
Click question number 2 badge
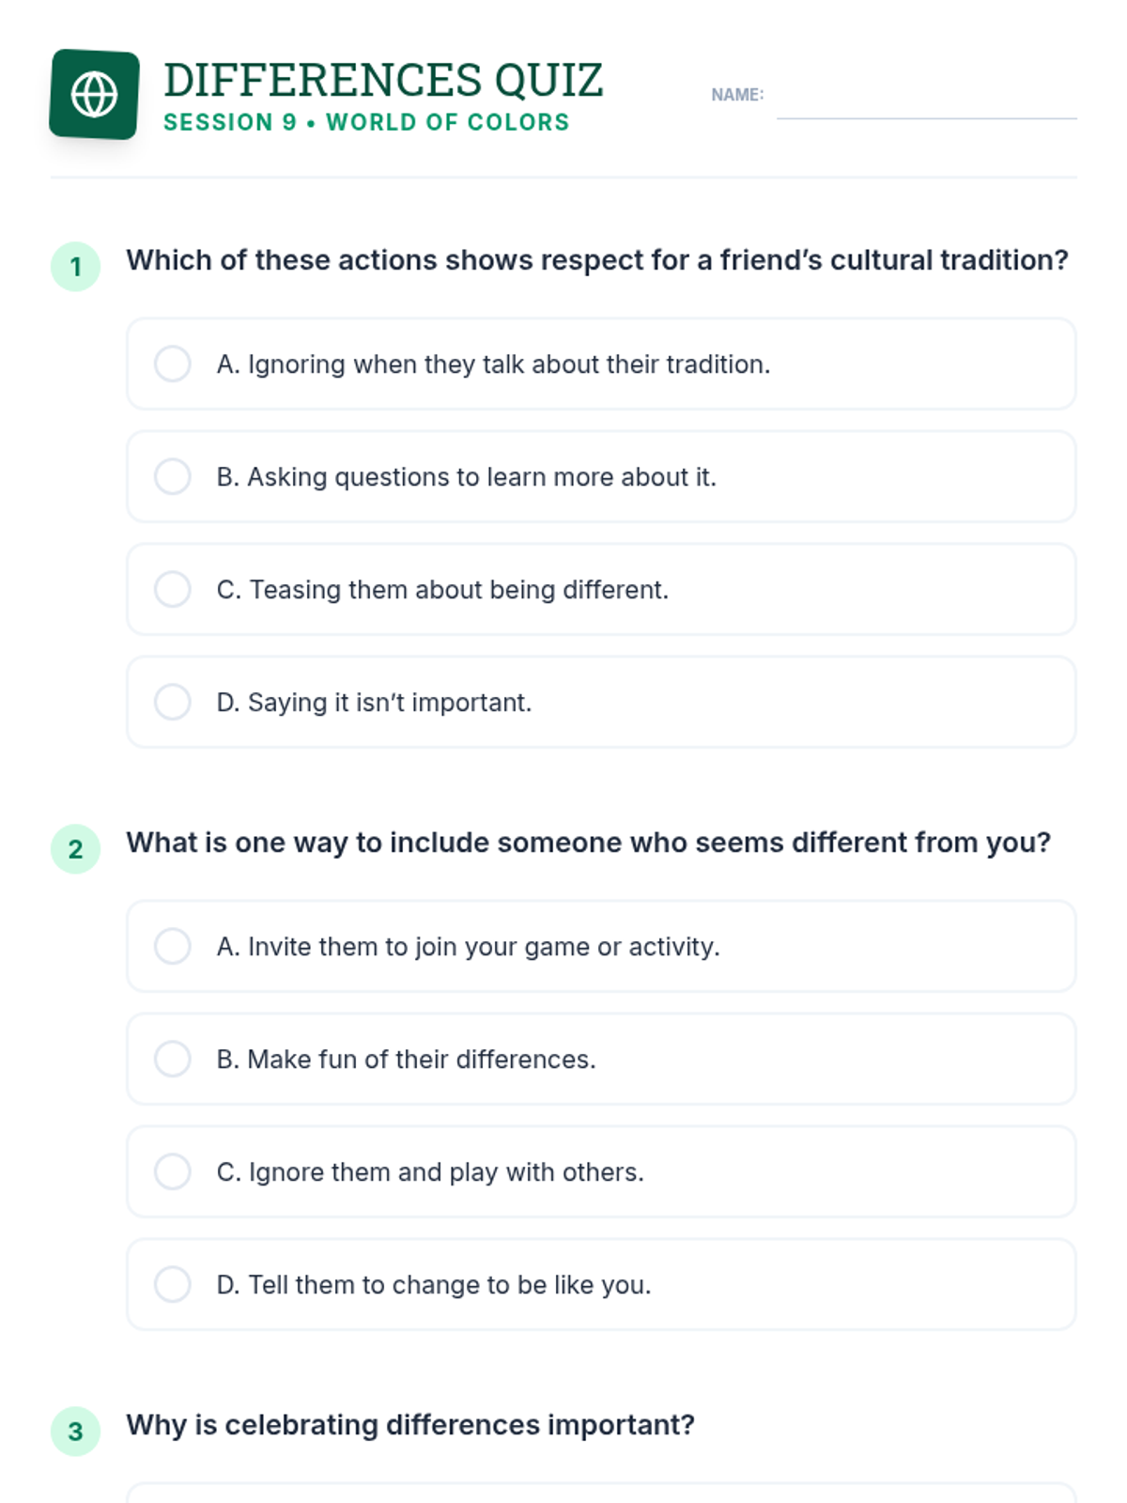coord(75,849)
